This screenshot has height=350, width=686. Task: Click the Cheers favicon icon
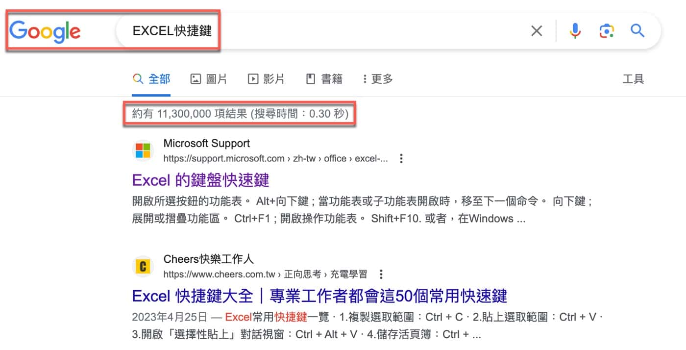tap(143, 266)
